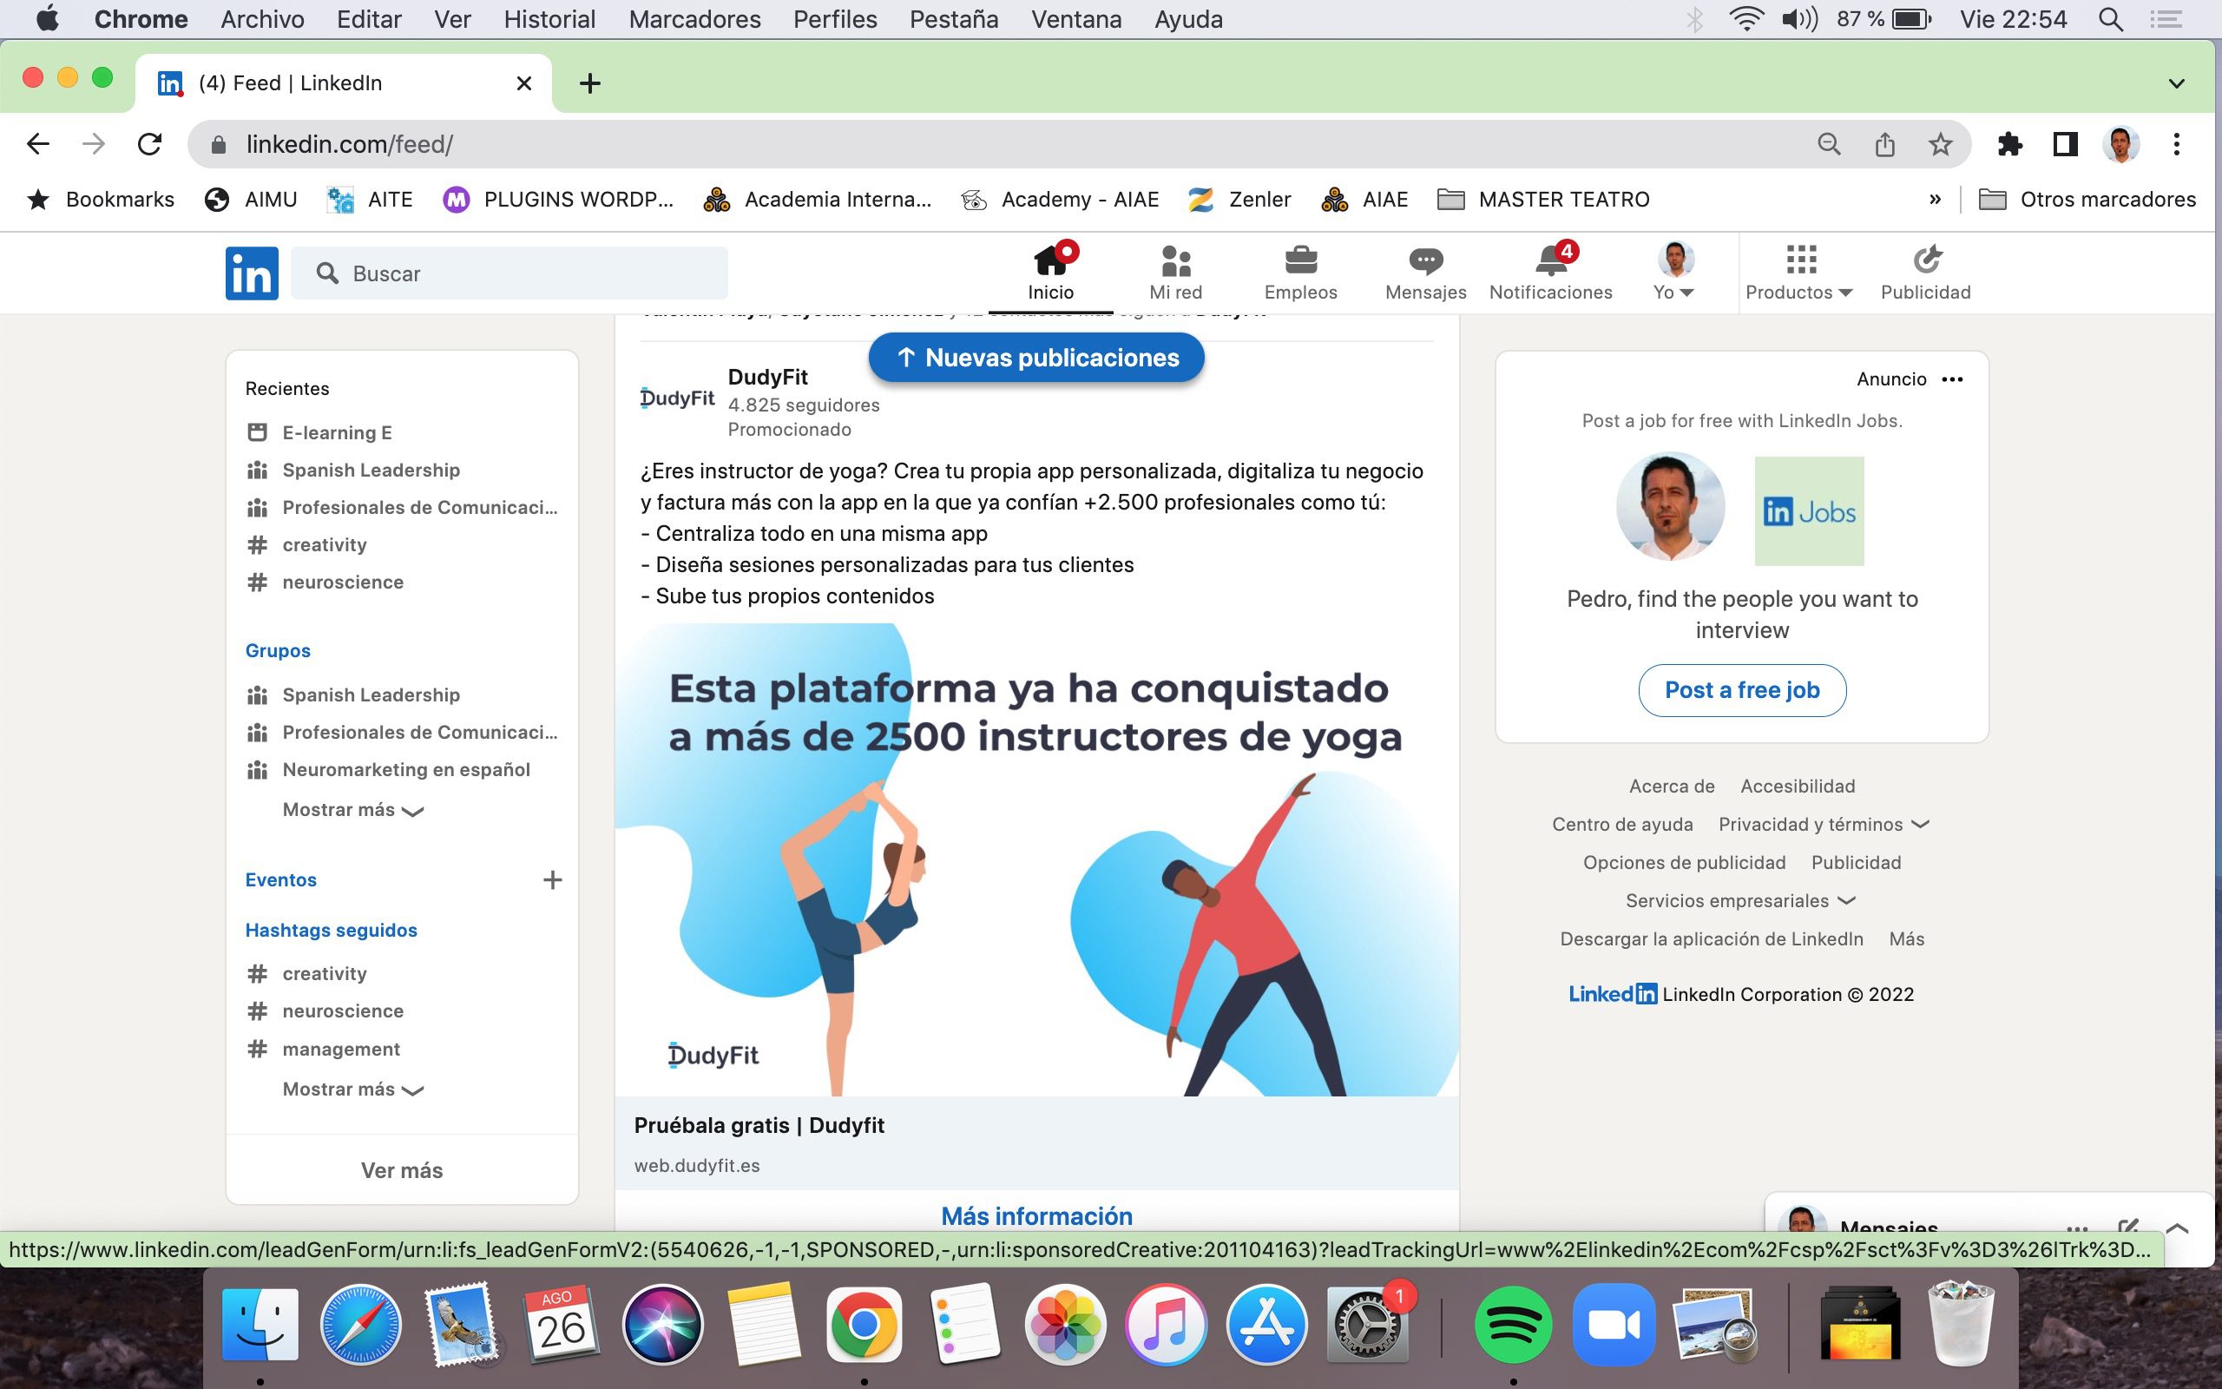View Notificaciones bell with 4 alerts

coord(1551,273)
